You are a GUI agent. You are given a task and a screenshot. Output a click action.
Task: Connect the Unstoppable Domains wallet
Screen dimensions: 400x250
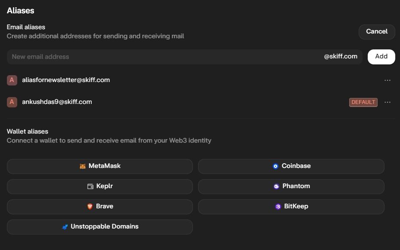(99, 226)
